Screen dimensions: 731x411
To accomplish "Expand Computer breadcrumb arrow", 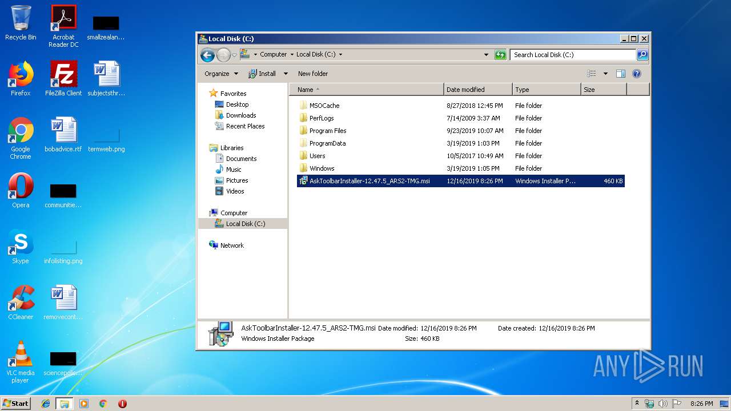I will [291, 55].
